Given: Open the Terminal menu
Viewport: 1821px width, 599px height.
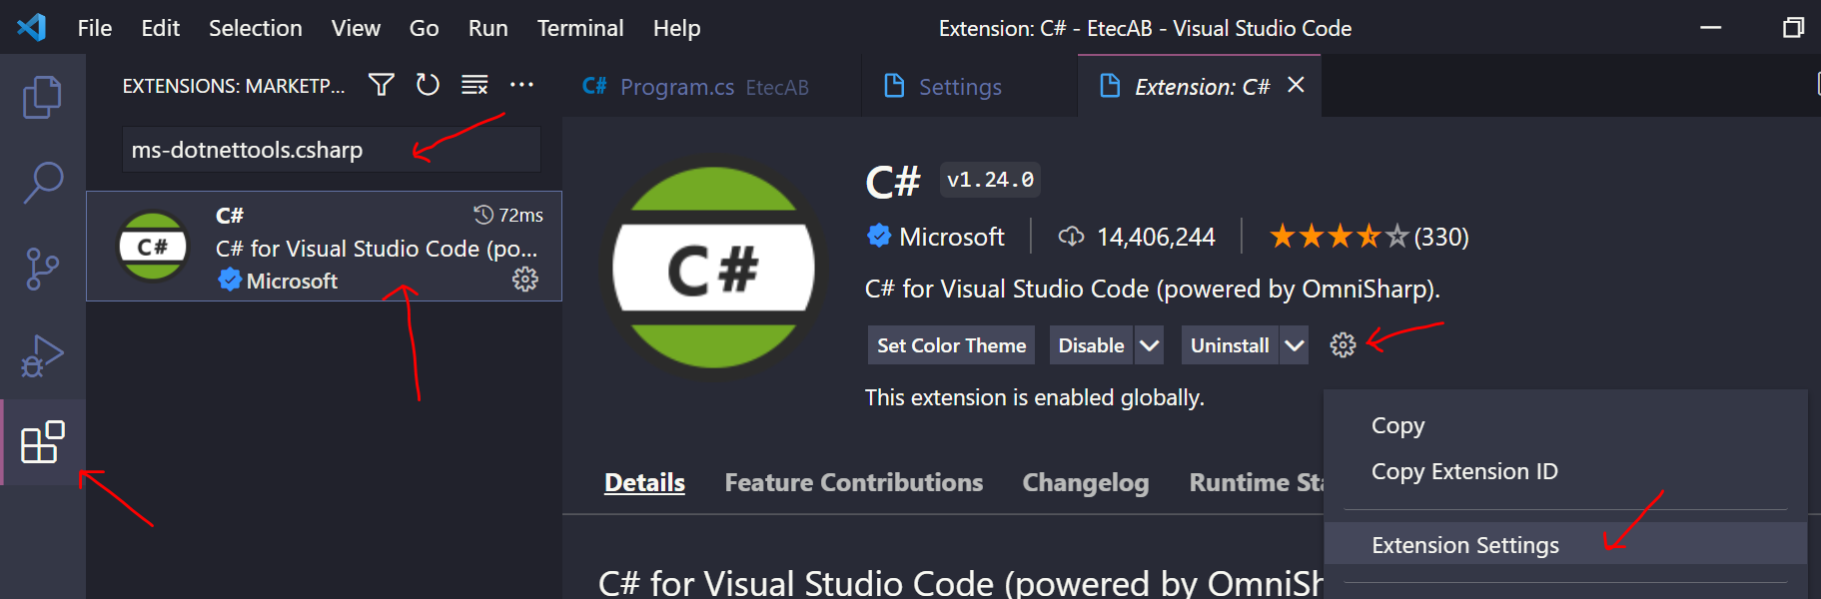Looking at the screenshot, I should 580,28.
